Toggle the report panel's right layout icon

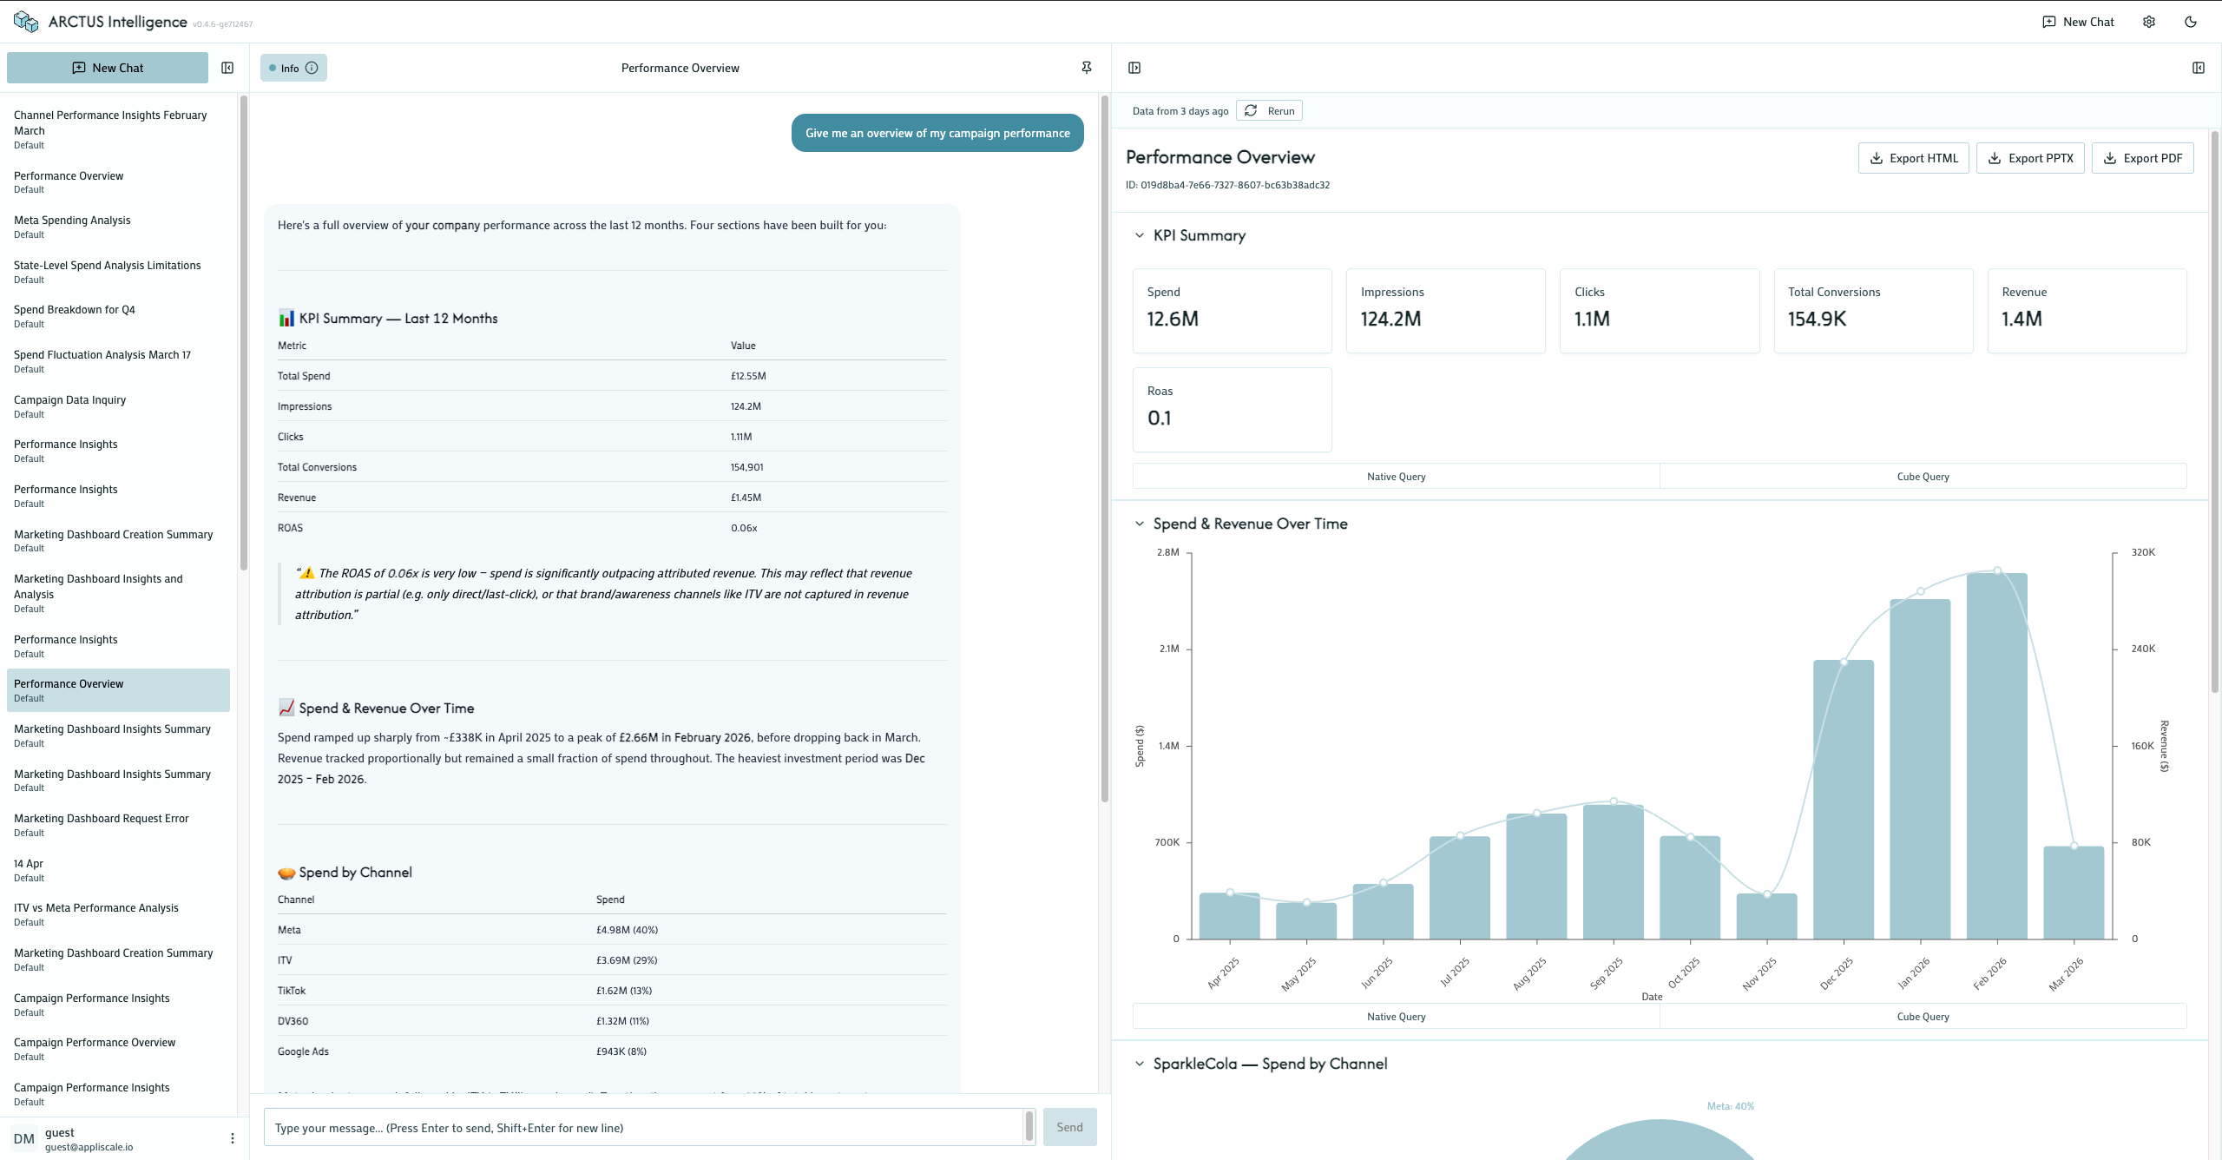pos(2199,68)
